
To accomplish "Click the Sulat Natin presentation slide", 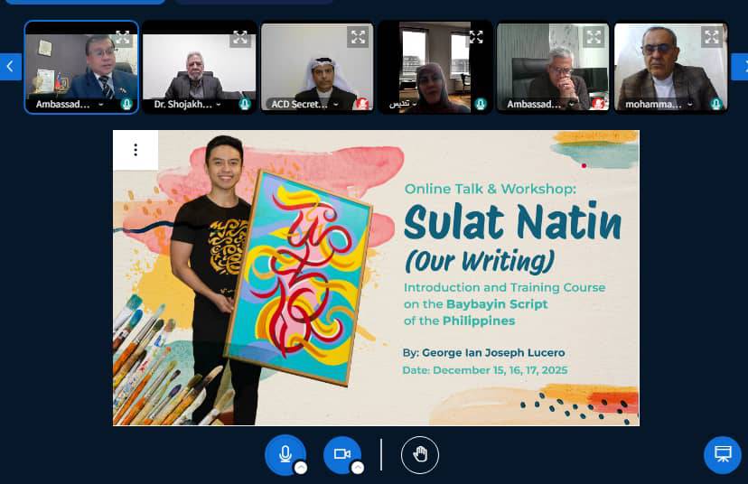I will point(376,277).
